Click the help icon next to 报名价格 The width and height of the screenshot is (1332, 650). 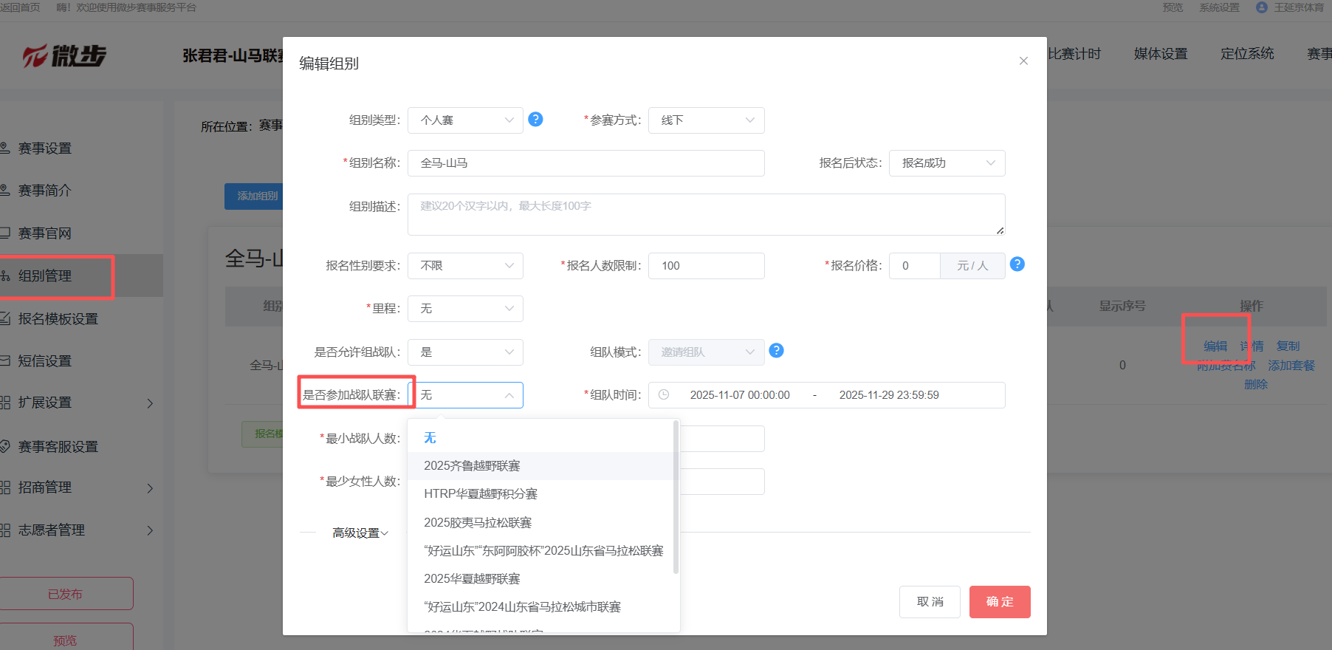(x=1017, y=264)
